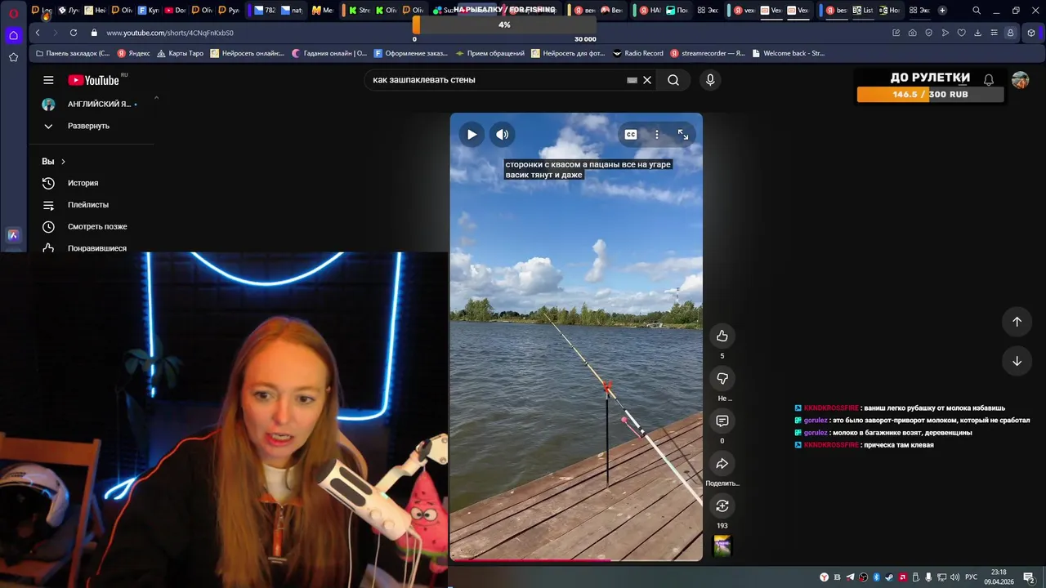
Task: Open Telegram in the system tray
Action: pyautogui.click(x=850, y=577)
